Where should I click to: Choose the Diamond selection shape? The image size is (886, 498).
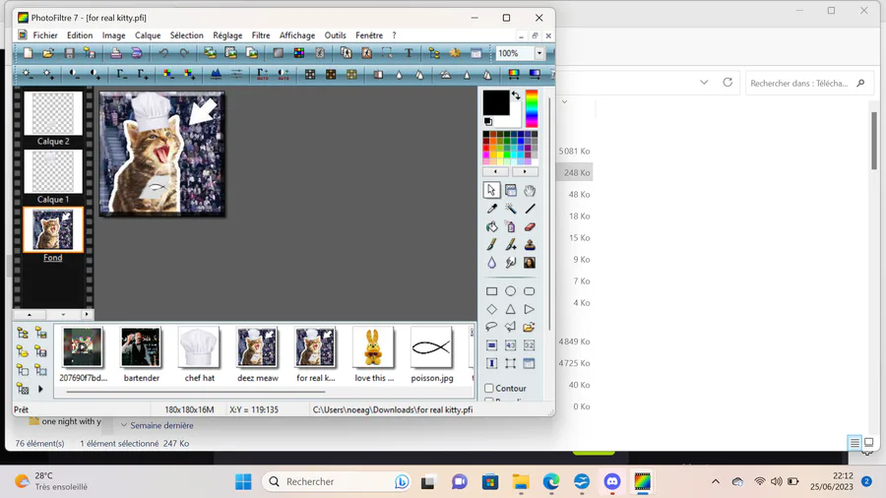[491, 309]
